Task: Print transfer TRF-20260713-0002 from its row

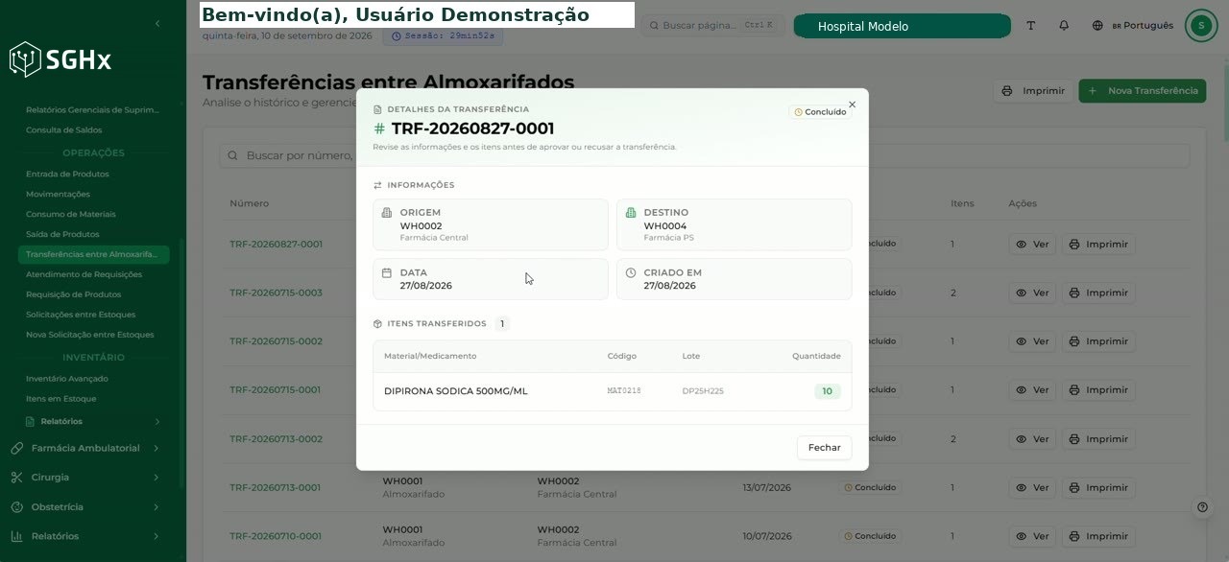Action: (x=1098, y=439)
